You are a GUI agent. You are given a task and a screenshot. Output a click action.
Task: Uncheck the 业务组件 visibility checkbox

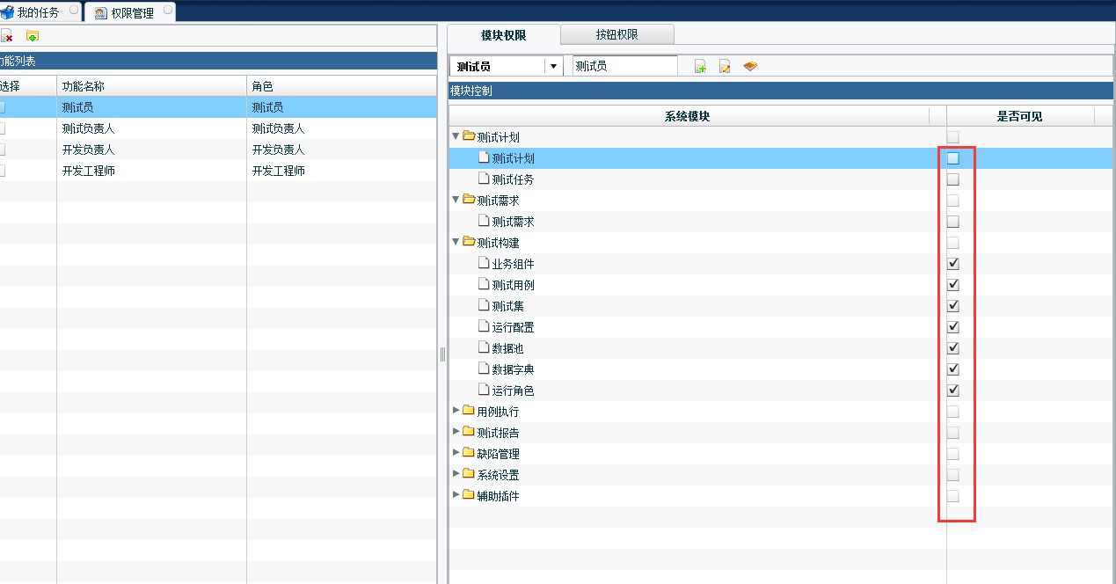(x=953, y=264)
